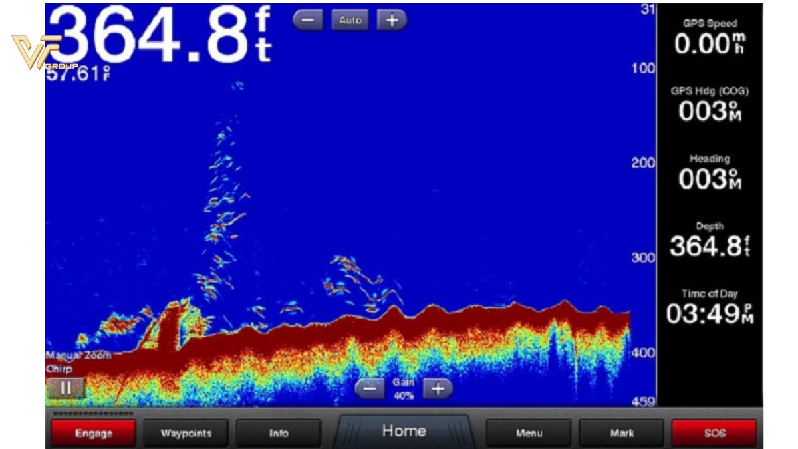This screenshot has width=798, height=449.
Task: Open the Menu options
Action: click(x=529, y=433)
